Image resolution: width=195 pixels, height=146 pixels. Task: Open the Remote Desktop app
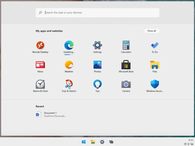(x=40, y=45)
